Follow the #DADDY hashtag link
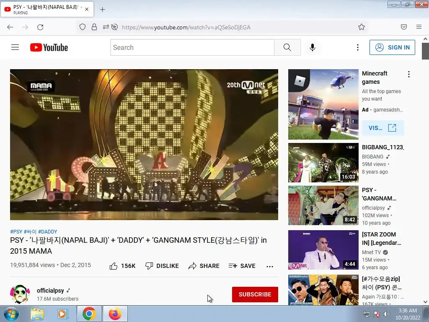 click(48, 231)
